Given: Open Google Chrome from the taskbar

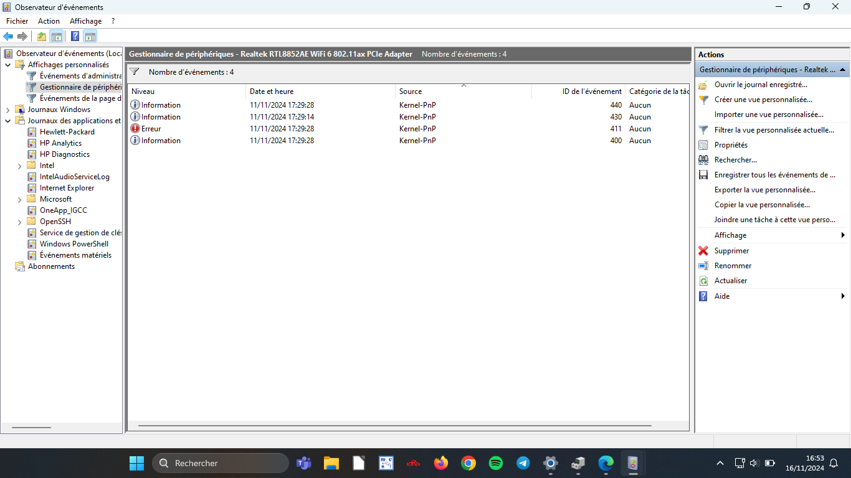Looking at the screenshot, I should coord(468,463).
